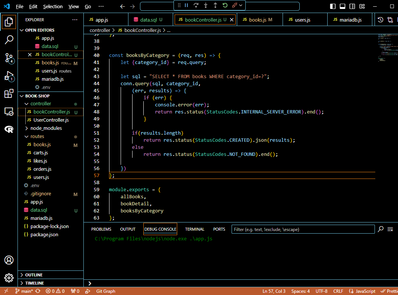This screenshot has height=295, width=398.
Task: Open the Problems panel tab
Action: tap(101, 229)
